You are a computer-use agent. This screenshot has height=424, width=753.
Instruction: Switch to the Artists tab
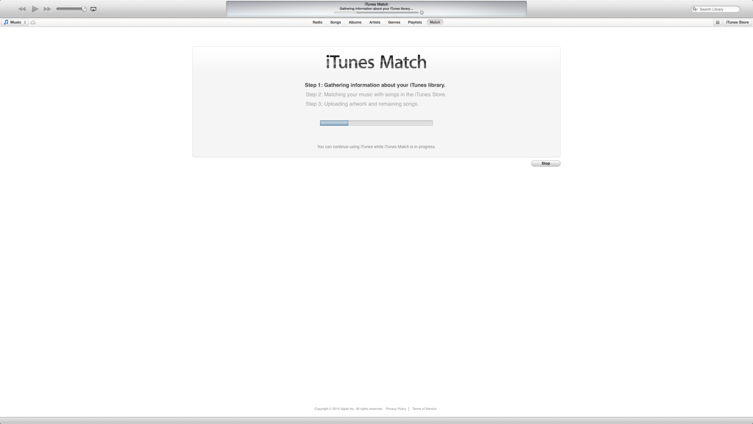(375, 22)
